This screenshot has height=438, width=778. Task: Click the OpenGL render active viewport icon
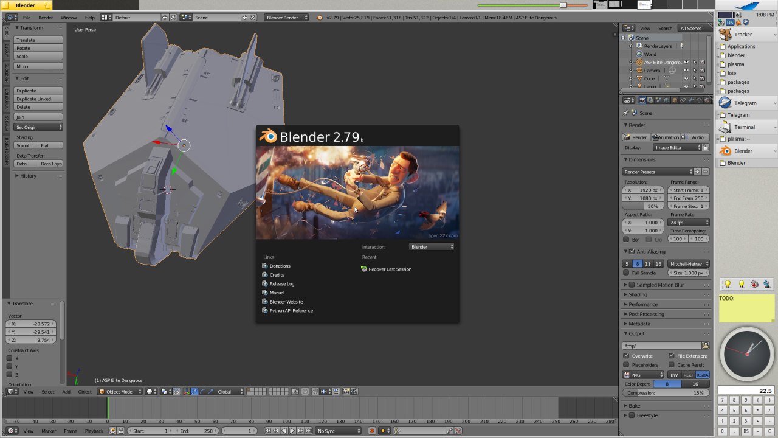[346, 391]
